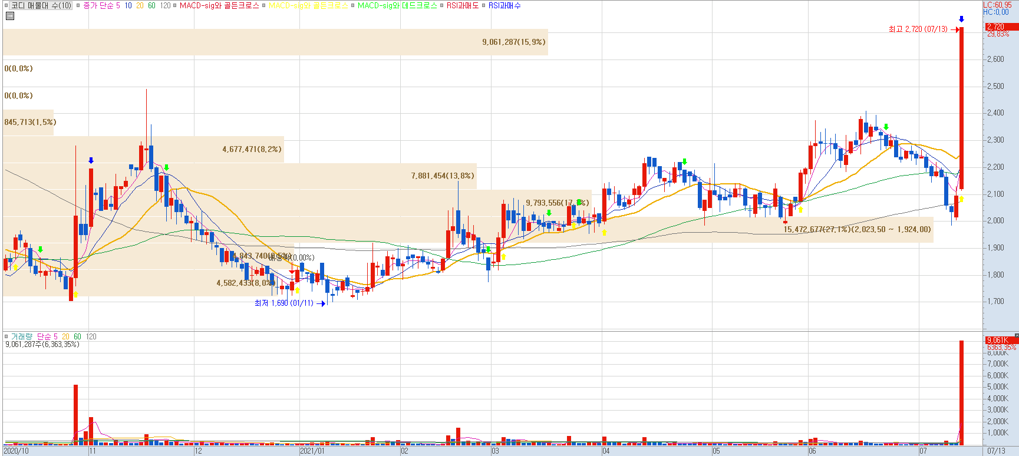Click the blue down arrow above the 2,720 candle
The image size is (1019, 456).
tap(961, 19)
